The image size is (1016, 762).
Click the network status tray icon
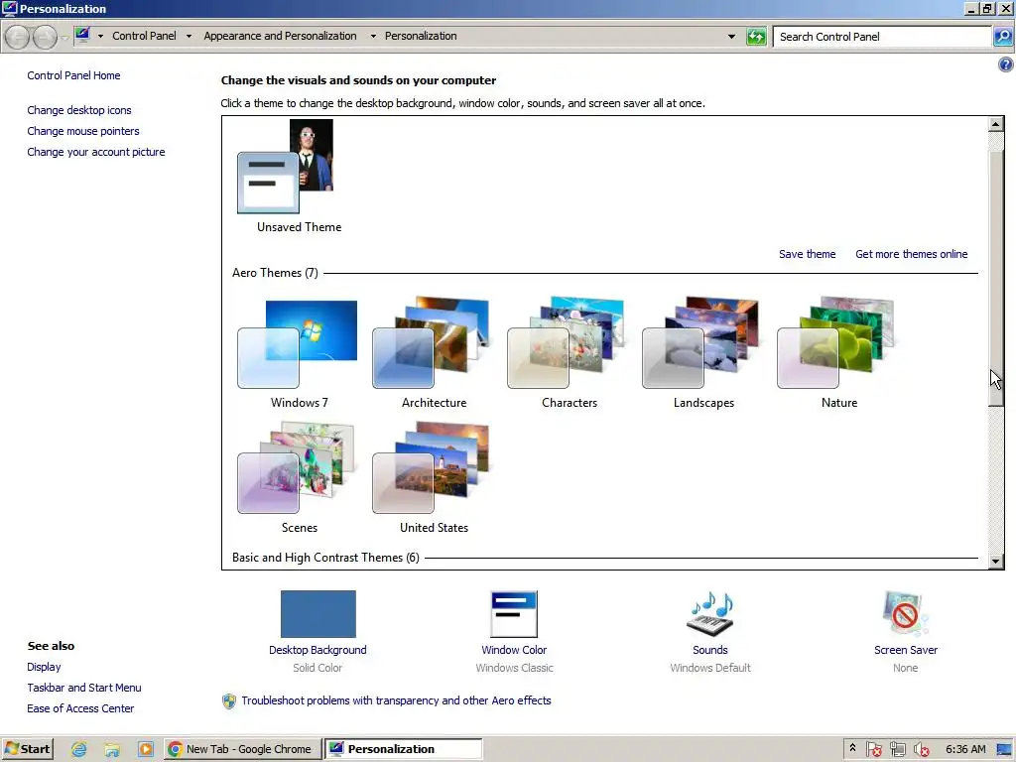(x=897, y=749)
